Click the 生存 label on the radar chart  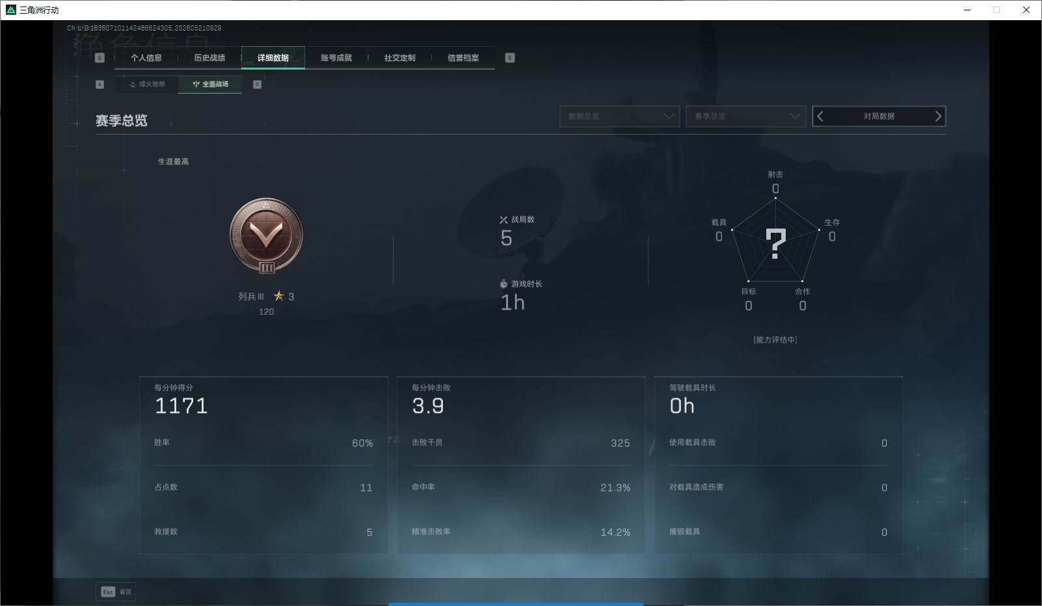pos(832,222)
